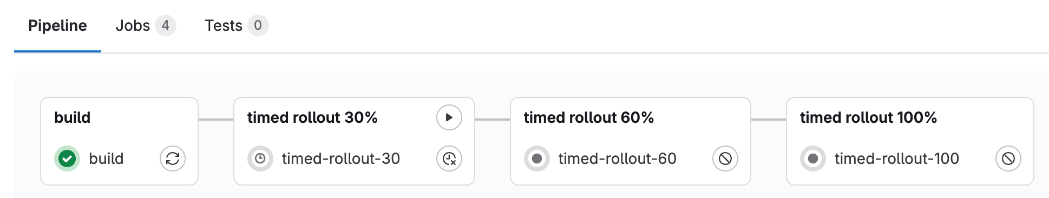This screenshot has width=1049, height=198.
Task: Open the timed-rollout-60 job details
Action: click(x=618, y=159)
